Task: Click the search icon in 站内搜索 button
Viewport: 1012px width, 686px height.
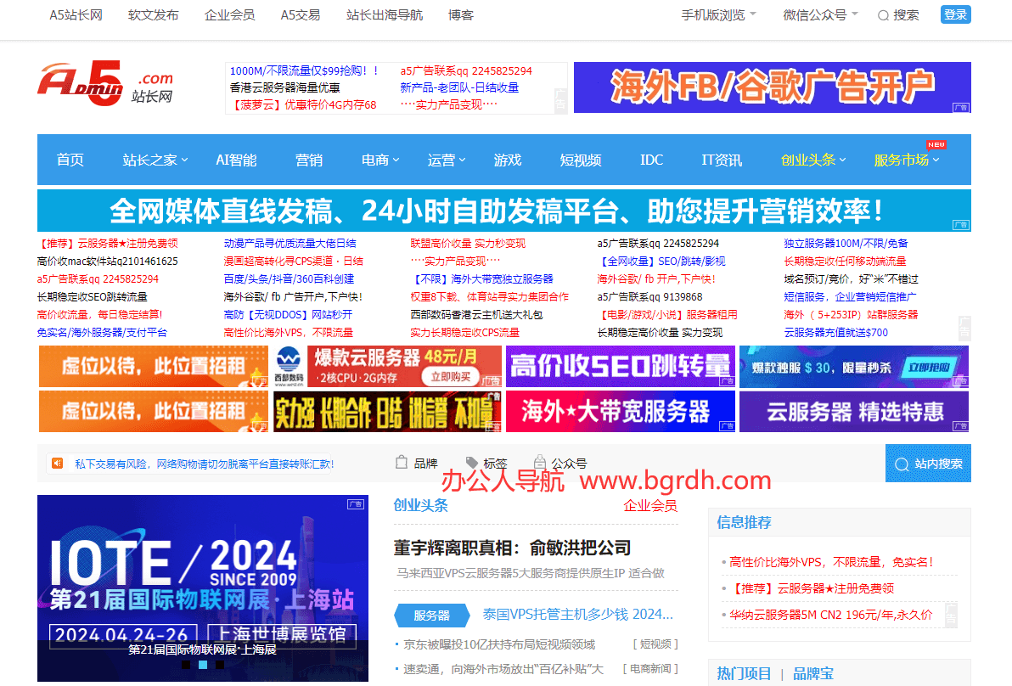Action: 902,464
